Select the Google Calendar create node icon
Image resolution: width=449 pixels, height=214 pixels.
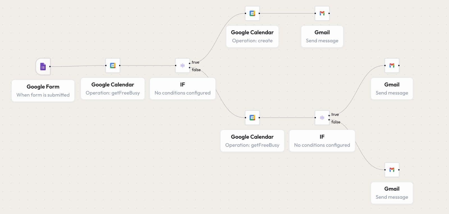click(252, 13)
